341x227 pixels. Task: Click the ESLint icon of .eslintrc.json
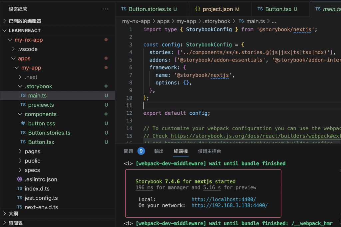click(20, 179)
